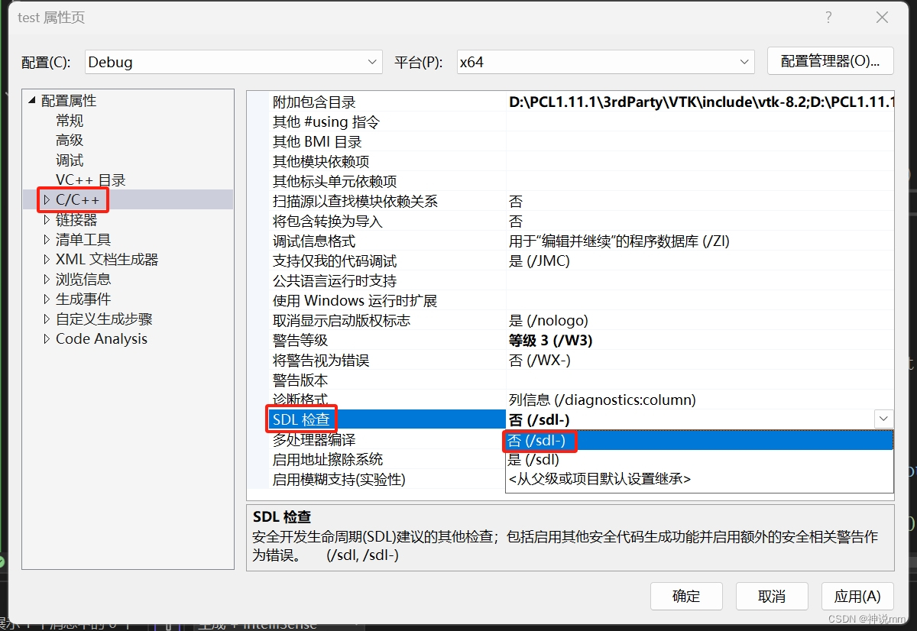Select C/C++ in the configuration tree
The image size is (917, 631).
(73, 199)
